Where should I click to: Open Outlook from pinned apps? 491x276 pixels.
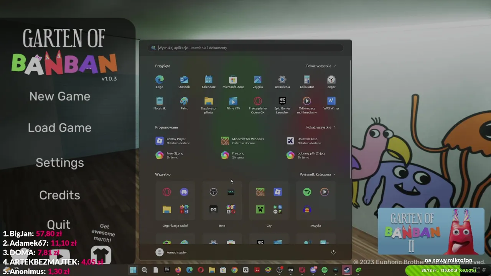click(x=184, y=82)
